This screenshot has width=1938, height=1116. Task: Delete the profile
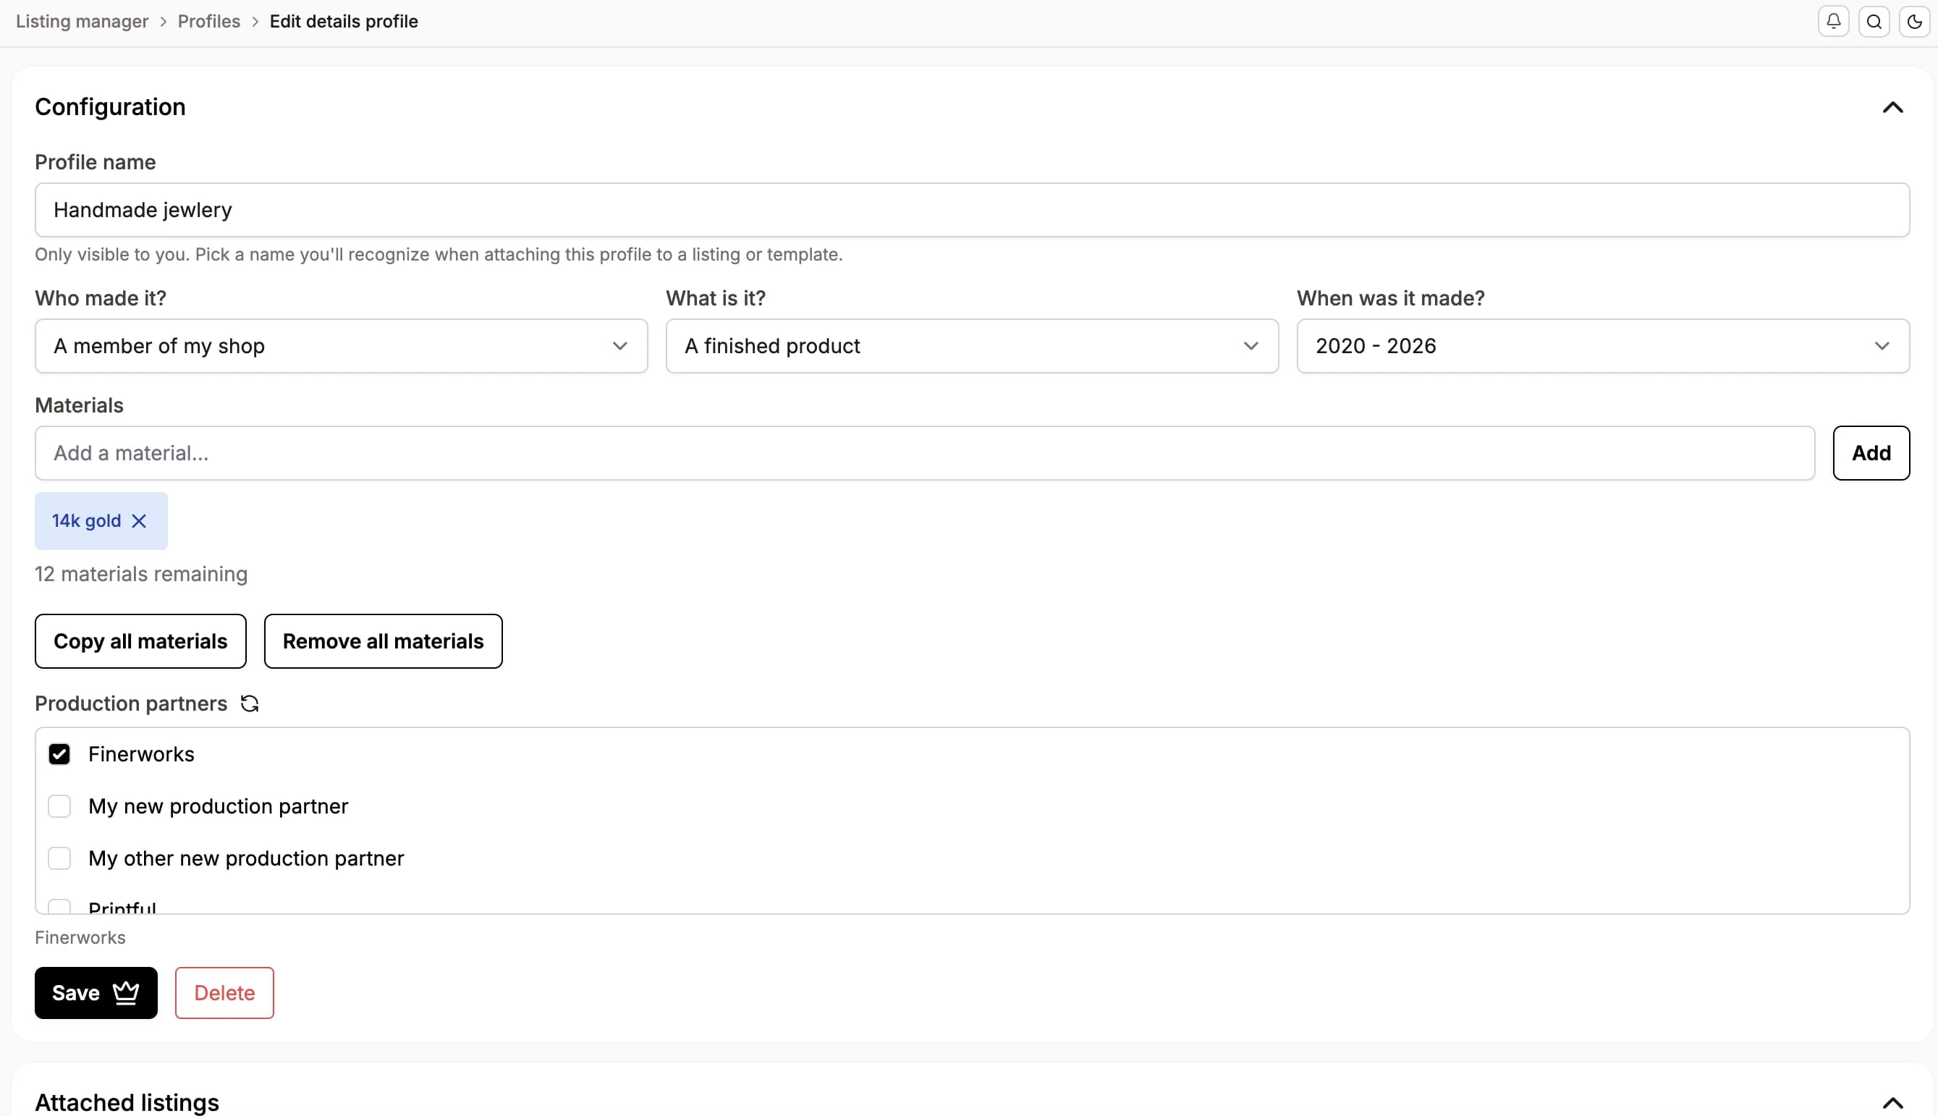[x=224, y=994]
